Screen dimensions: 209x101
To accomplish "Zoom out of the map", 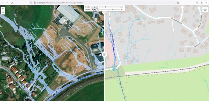I will (x=3, y=13).
